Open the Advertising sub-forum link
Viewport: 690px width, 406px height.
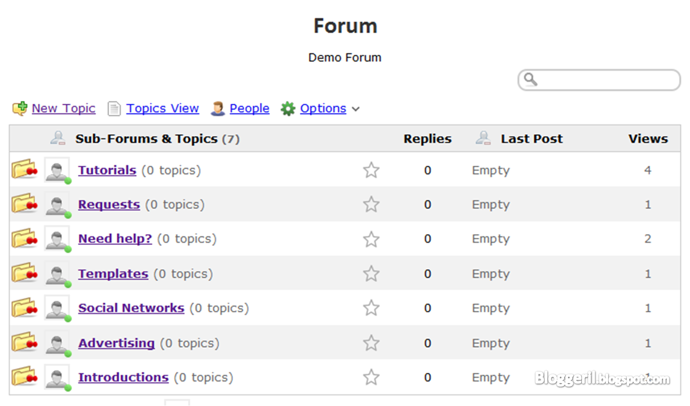[116, 343]
